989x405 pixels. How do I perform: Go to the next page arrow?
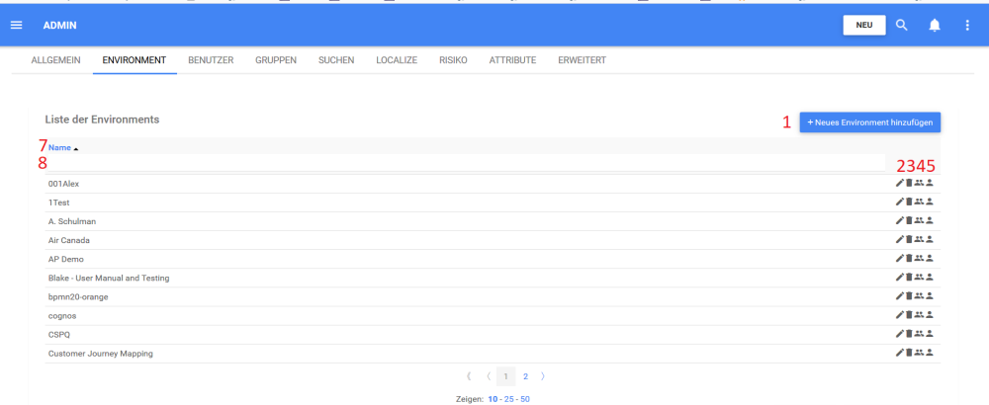point(543,376)
